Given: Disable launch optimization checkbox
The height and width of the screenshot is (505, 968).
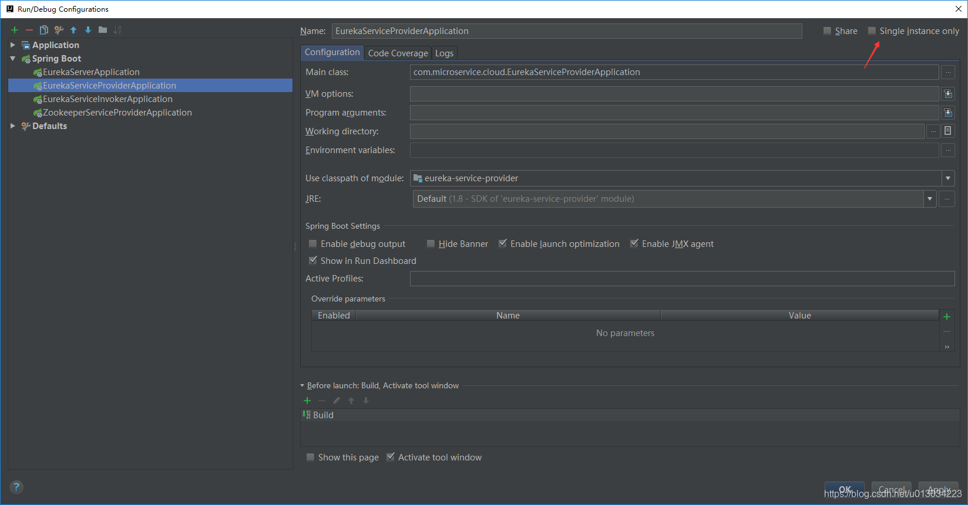Looking at the screenshot, I should (503, 244).
